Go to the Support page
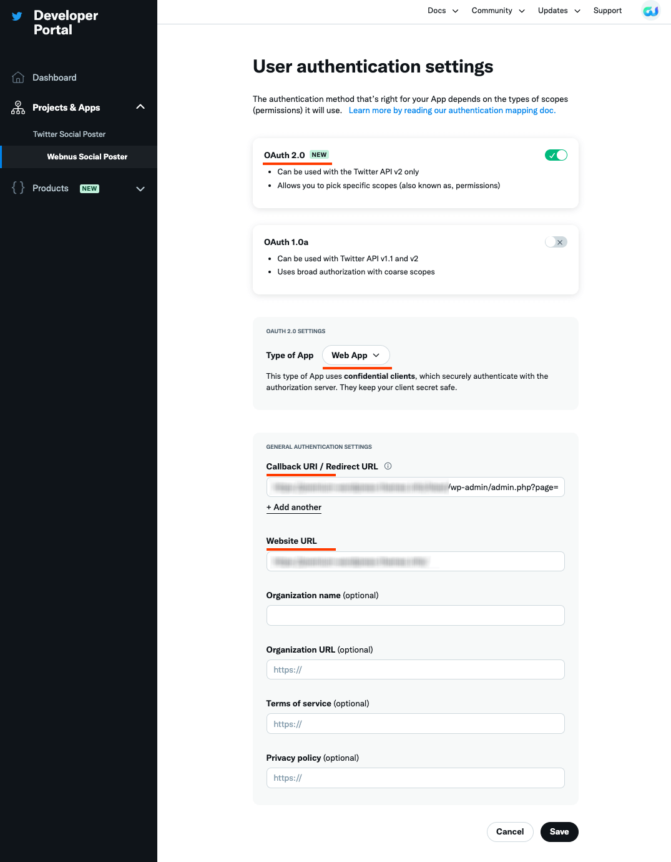 [607, 11]
